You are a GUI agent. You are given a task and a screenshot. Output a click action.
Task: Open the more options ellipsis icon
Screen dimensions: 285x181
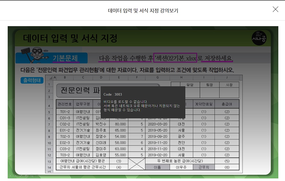[37, 176]
